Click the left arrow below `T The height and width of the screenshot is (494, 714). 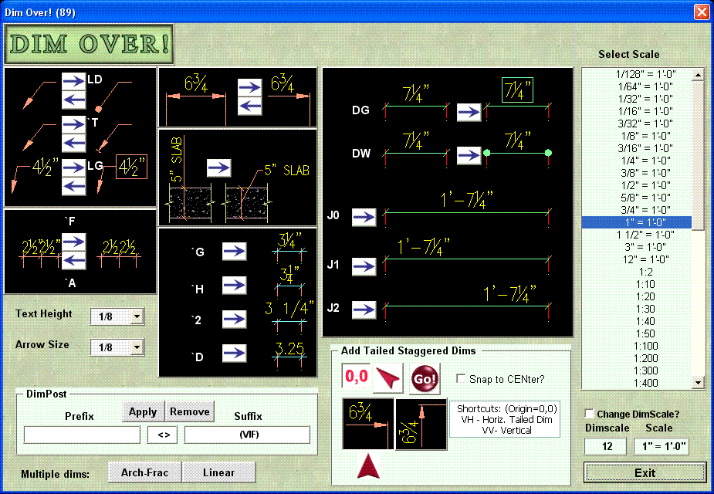tap(74, 143)
